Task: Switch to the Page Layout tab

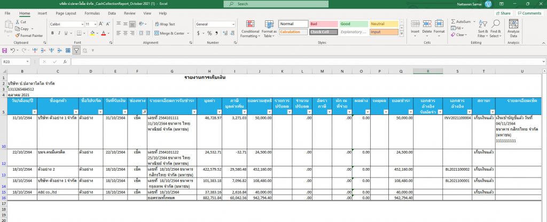Action: pyautogui.click(x=66, y=13)
